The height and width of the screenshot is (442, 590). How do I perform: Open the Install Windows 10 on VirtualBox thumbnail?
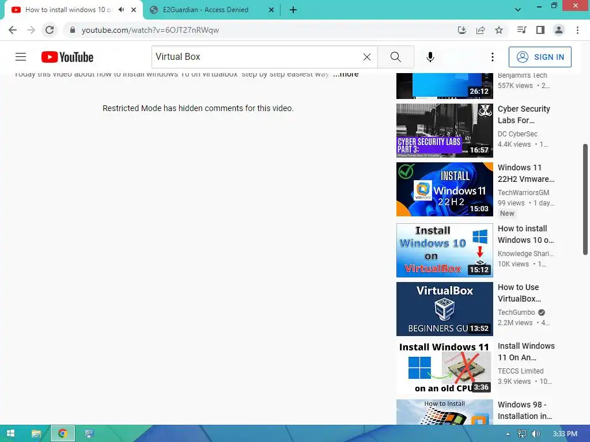[444, 250]
